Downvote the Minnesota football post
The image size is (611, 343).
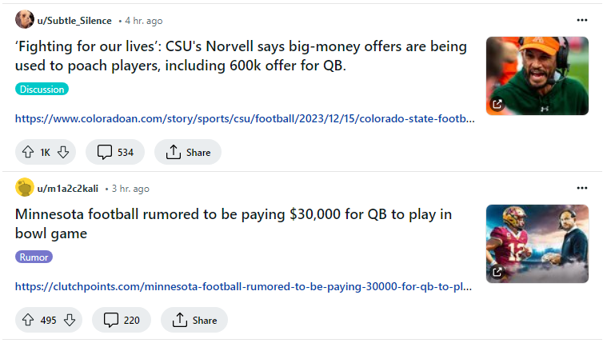pos(70,320)
